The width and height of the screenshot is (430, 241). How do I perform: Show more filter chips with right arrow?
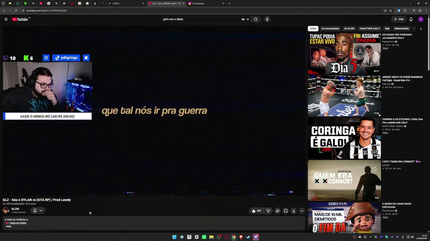[421, 29]
